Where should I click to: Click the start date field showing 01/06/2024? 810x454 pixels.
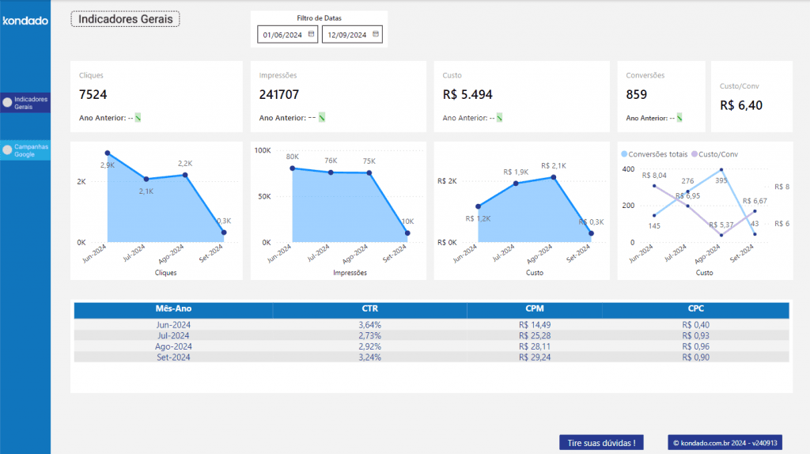click(281, 35)
